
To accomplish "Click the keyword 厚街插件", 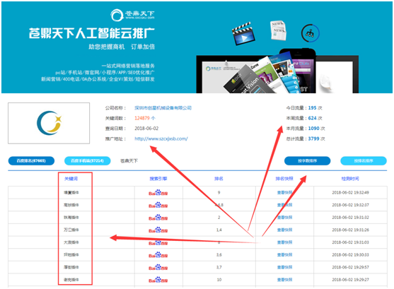I will click(x=71, y=267).
